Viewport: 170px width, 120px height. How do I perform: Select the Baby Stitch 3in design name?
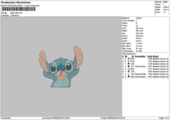pos(17,13)
